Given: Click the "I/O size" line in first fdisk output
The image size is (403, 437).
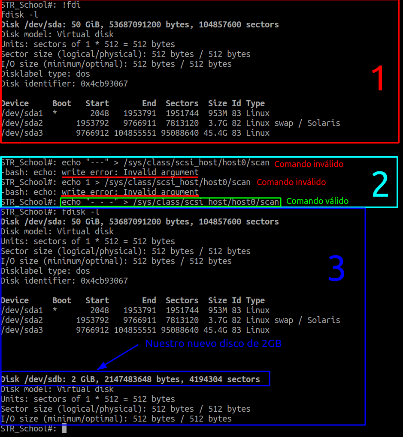Looking at the screenshot, I should click(x=116, y=64).
